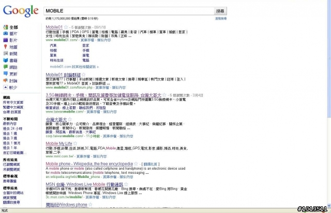
Task: Click 翻譯此頁 beside the Wikipedia result
Action: (x=151, y=164)
